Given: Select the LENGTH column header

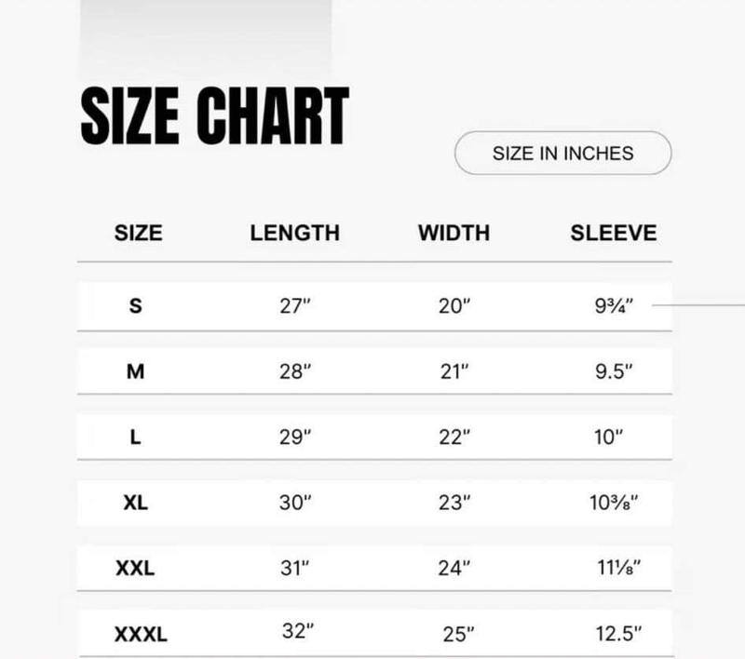Looking at the screenshot, I should pos(294,233).
